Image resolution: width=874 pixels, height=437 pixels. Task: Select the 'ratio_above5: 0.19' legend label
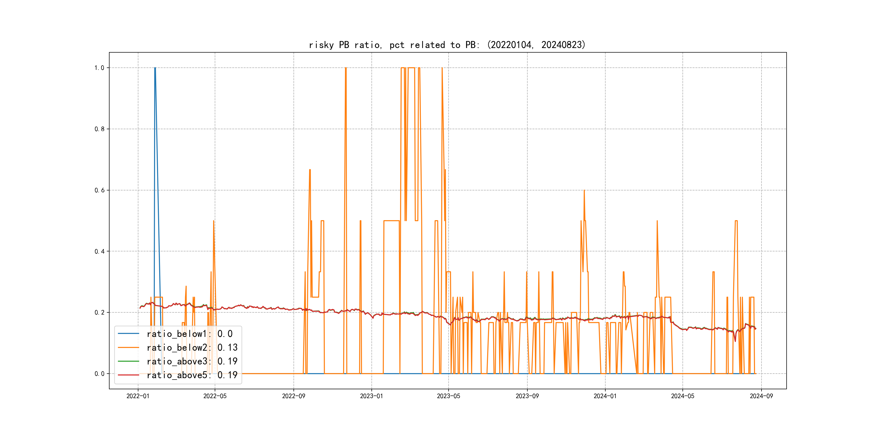pos(192,375)
